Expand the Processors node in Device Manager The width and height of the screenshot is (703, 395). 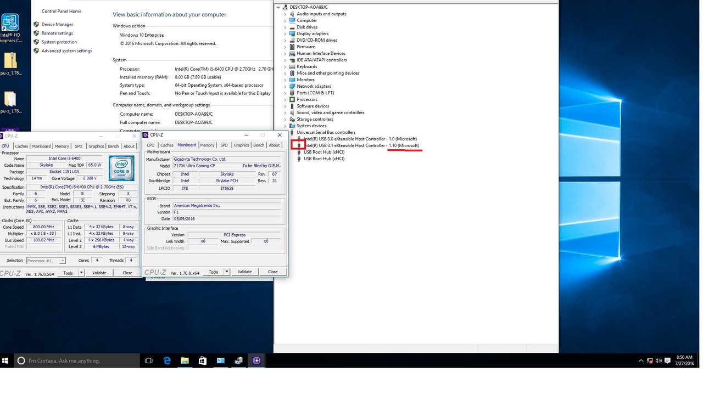[x=285, y=99]
